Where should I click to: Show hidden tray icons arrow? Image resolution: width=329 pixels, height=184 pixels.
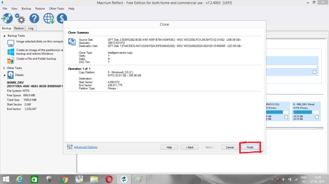272,180
